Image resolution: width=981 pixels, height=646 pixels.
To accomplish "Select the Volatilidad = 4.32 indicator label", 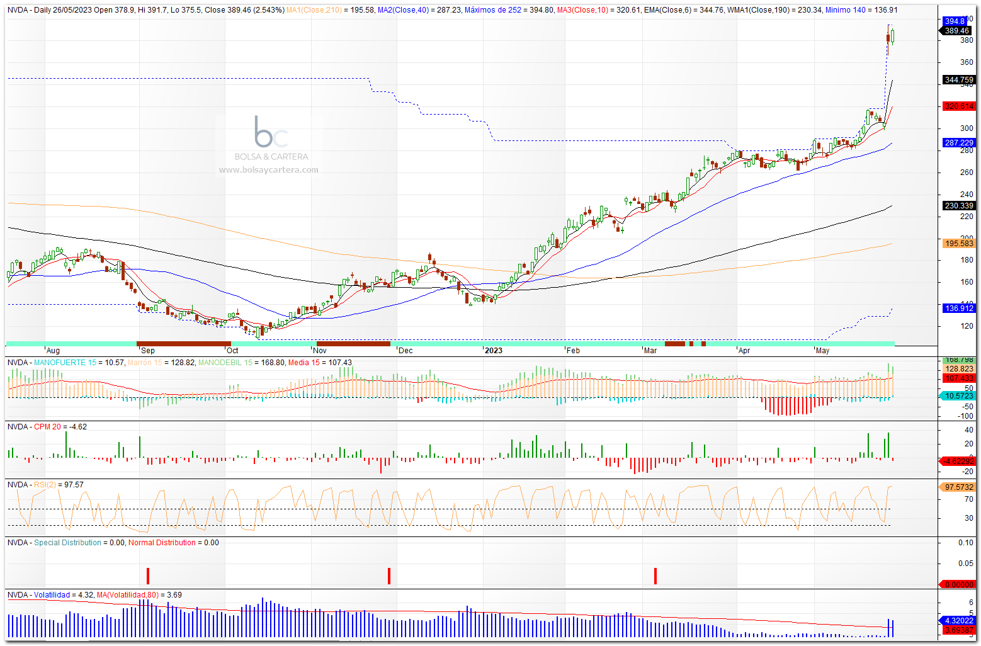I will click(x=64, y=595).
